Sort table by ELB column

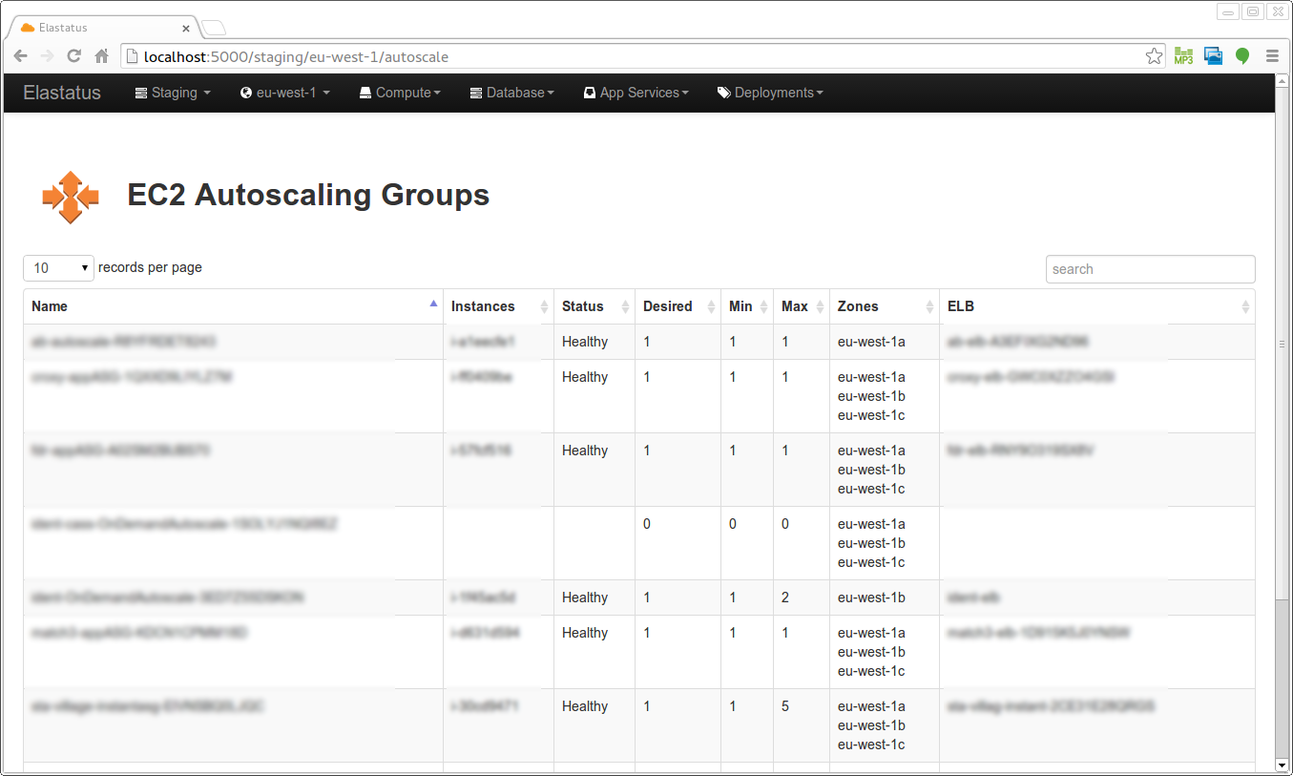[x=1097, y=306]
